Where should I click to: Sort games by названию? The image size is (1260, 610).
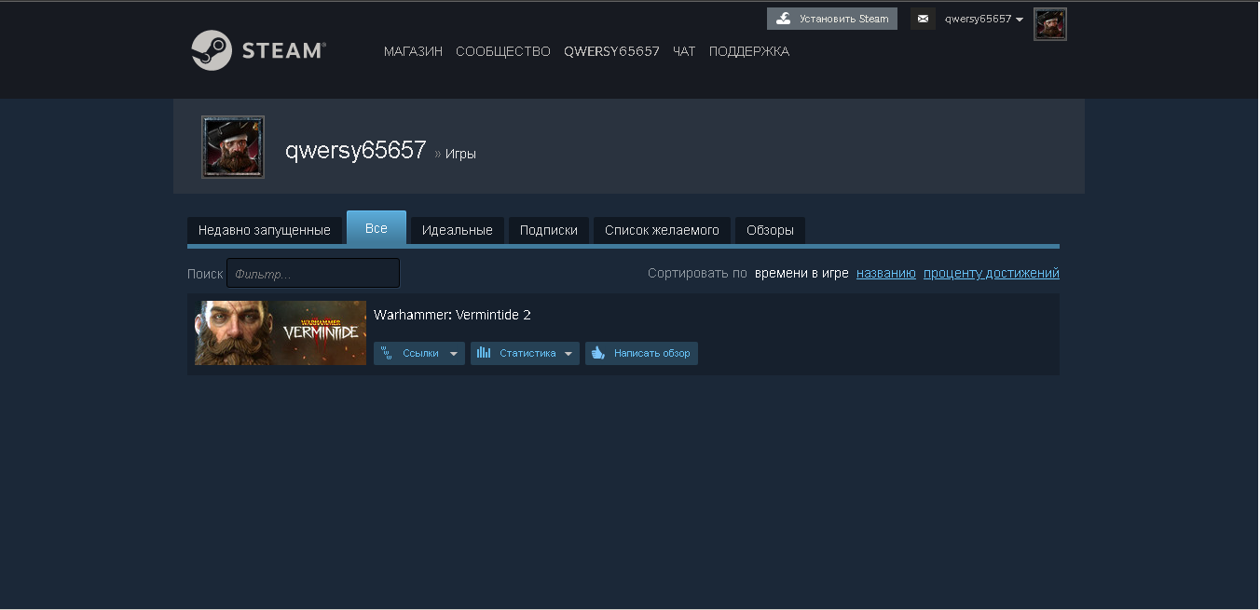tap(886, 273)
